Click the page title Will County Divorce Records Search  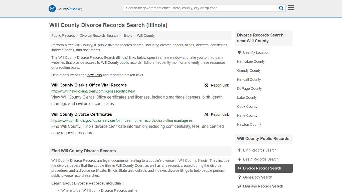(108, 25)
